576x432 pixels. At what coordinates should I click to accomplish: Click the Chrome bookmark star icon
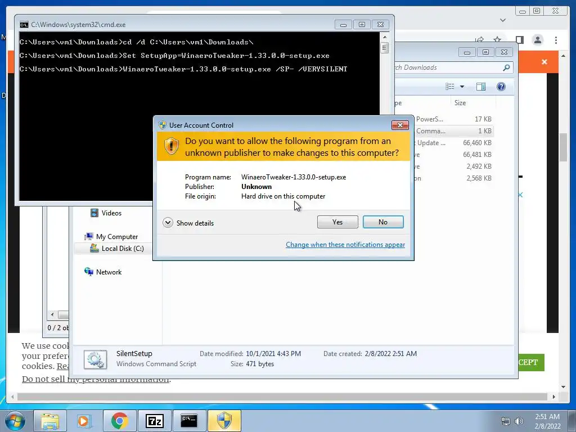pos(497,40)
